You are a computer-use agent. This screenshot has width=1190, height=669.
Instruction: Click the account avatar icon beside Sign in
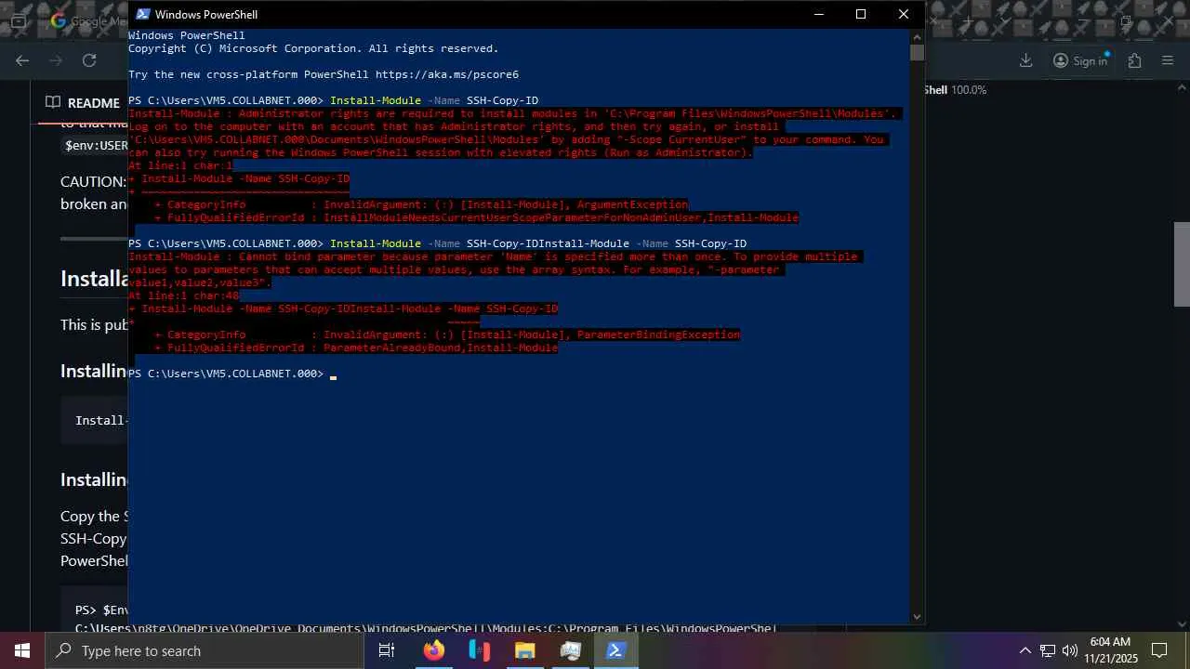click(1061, 60)
